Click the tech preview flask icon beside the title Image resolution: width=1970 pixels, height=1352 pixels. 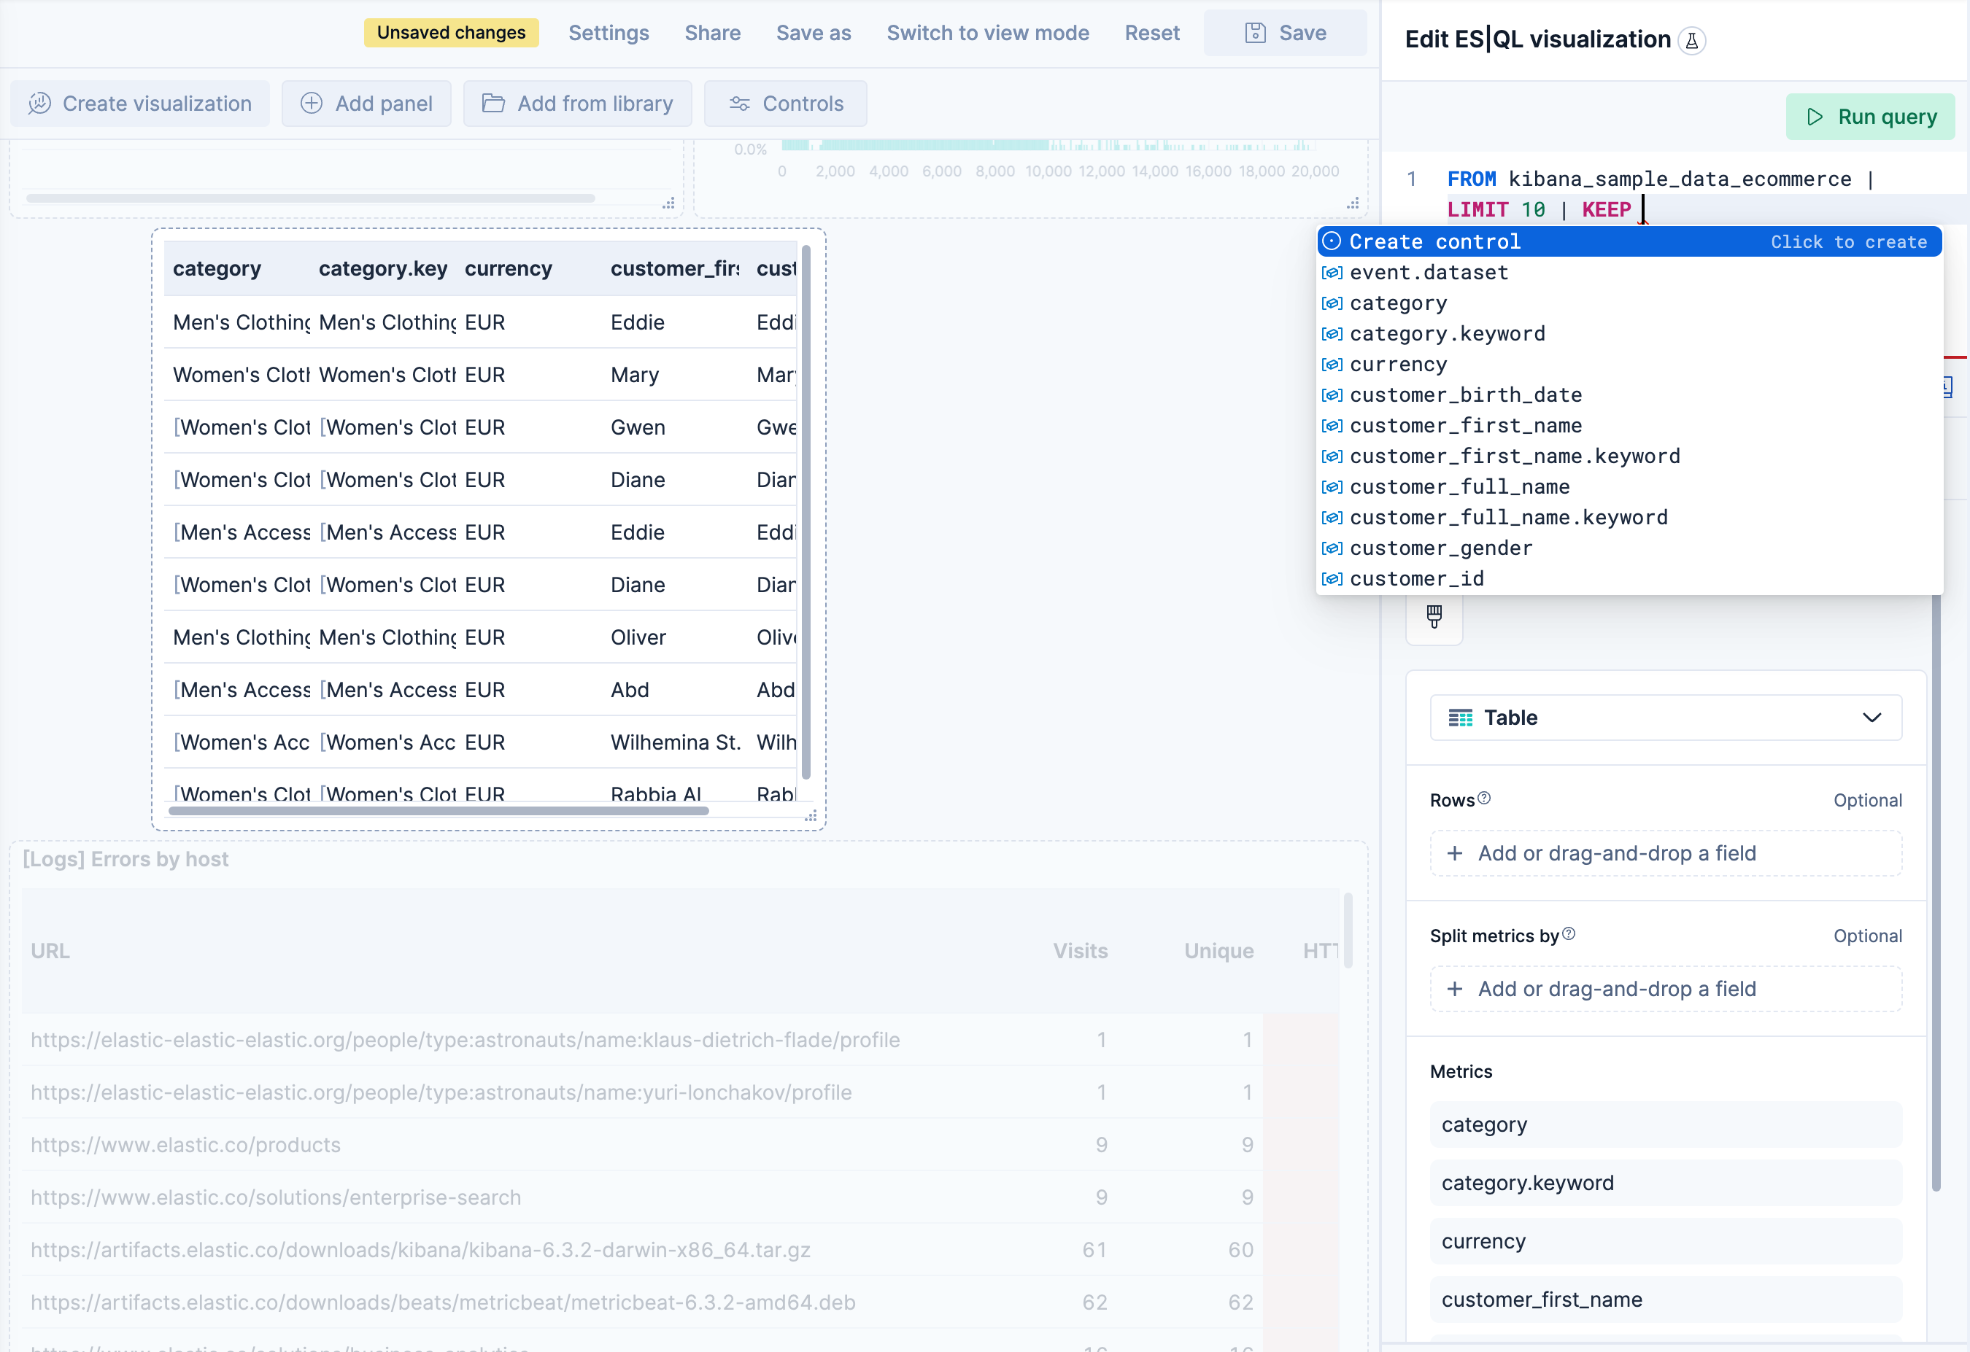pos(1693,40)
